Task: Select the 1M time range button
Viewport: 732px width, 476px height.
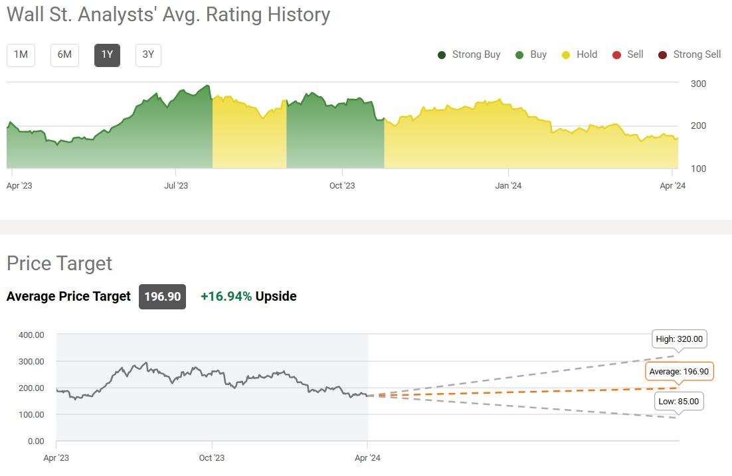Action: (21, 55)
